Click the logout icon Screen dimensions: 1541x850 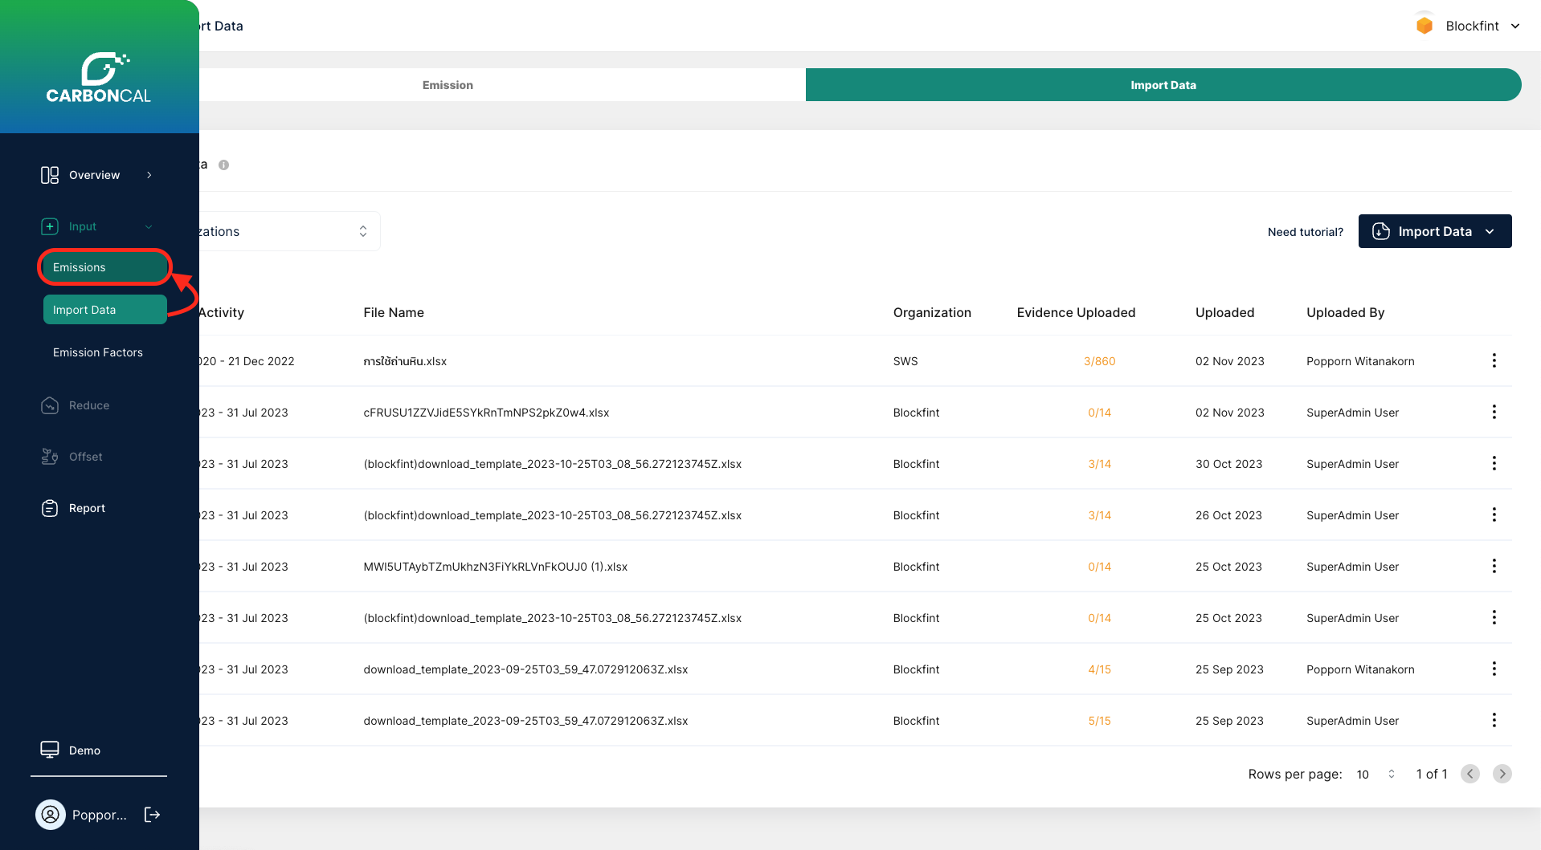(x=152, y=815)
